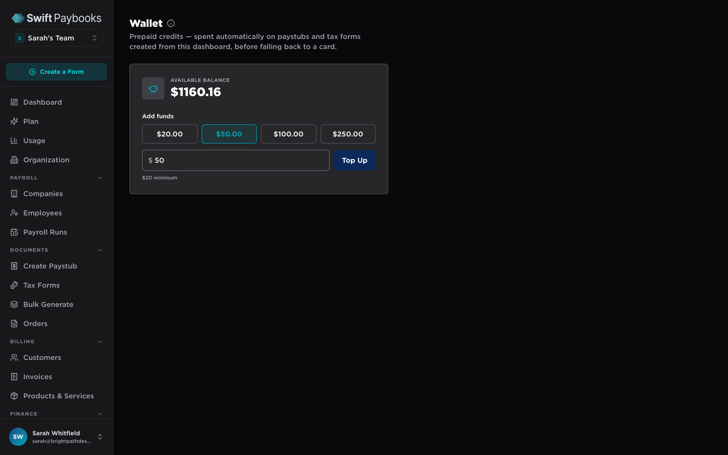Open the Usage page
The image size is (728, 455).
click(x=56, y=141)
